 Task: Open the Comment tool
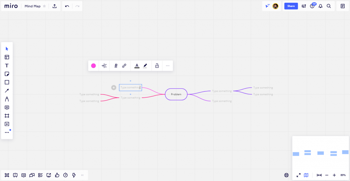(7, 107)
